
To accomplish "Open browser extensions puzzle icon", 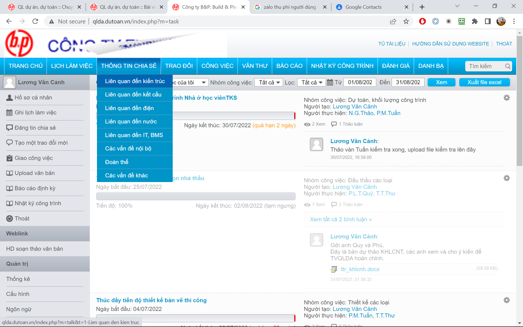I will click(x=475, y=22).
